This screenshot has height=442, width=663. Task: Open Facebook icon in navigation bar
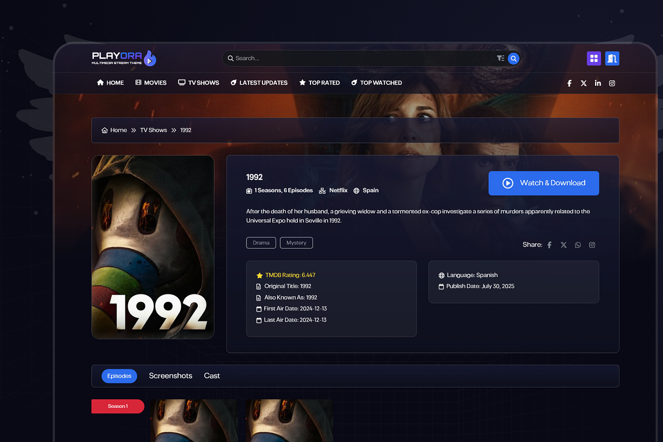pyautogui.click(x=570, y=83)
